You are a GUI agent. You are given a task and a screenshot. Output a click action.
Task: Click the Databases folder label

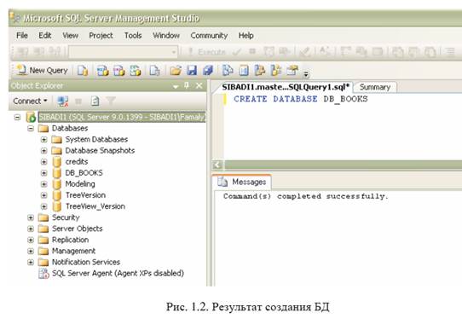tap(70, 129)
